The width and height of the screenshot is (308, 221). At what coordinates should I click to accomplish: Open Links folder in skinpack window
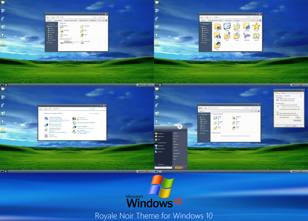coord(218,36)
